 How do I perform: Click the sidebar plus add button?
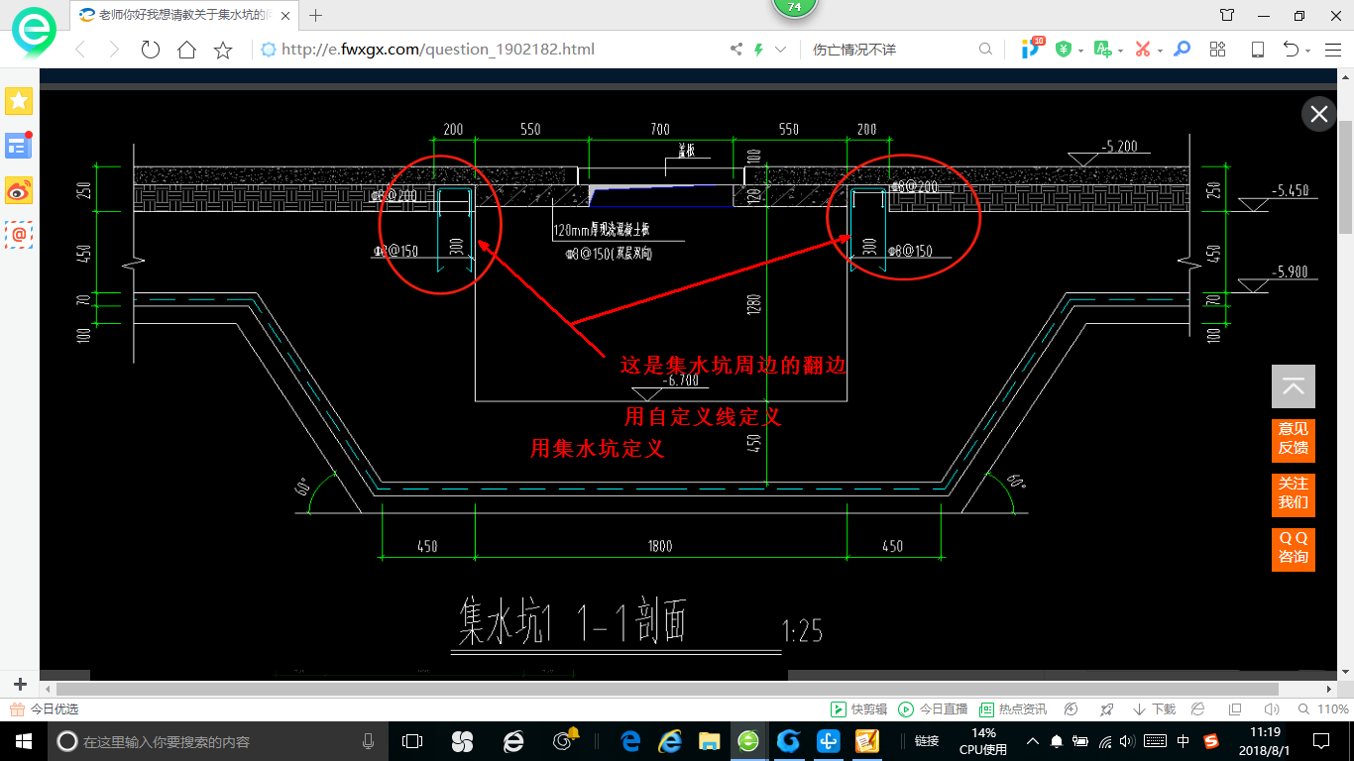point(20,685)
